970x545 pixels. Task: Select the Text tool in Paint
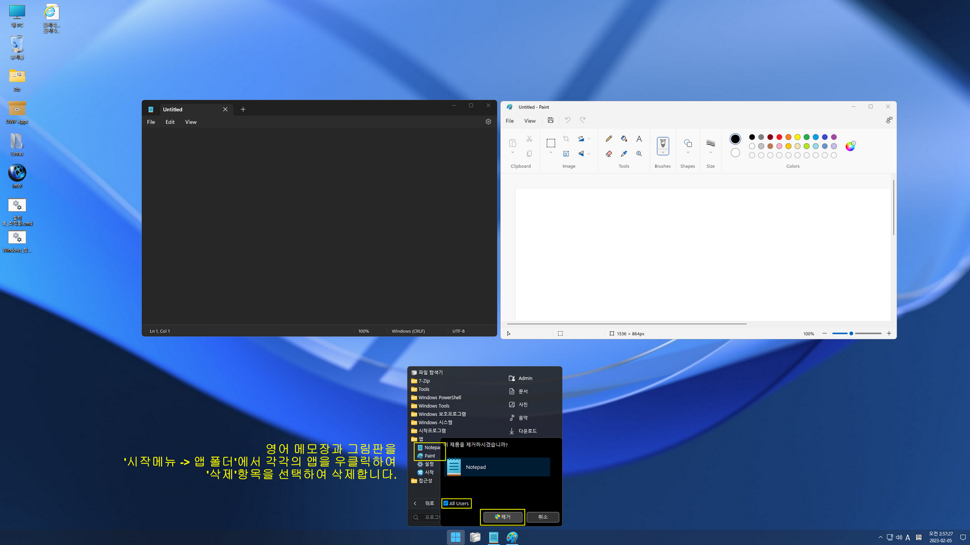coord(639,139)
